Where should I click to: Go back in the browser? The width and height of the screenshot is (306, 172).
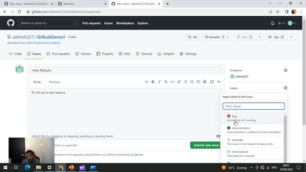(5, 11)
